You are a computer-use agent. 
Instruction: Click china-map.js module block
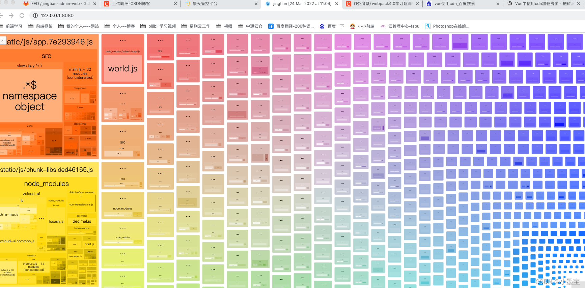(x=9, y=215)
